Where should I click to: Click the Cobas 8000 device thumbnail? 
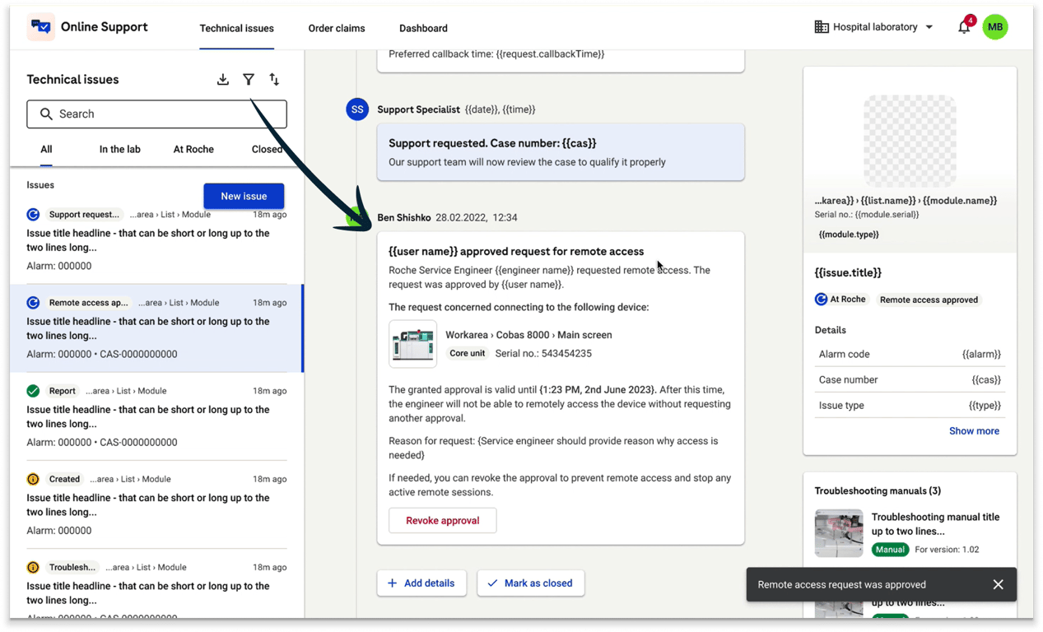coord(412,344)
